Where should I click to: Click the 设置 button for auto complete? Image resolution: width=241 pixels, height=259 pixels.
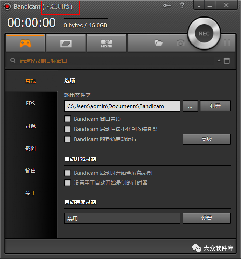207,218
